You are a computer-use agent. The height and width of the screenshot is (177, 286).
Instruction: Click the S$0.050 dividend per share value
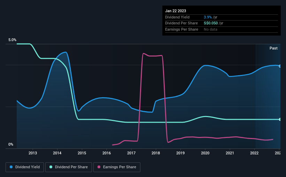pyautogui.click(x=211, y=23)
